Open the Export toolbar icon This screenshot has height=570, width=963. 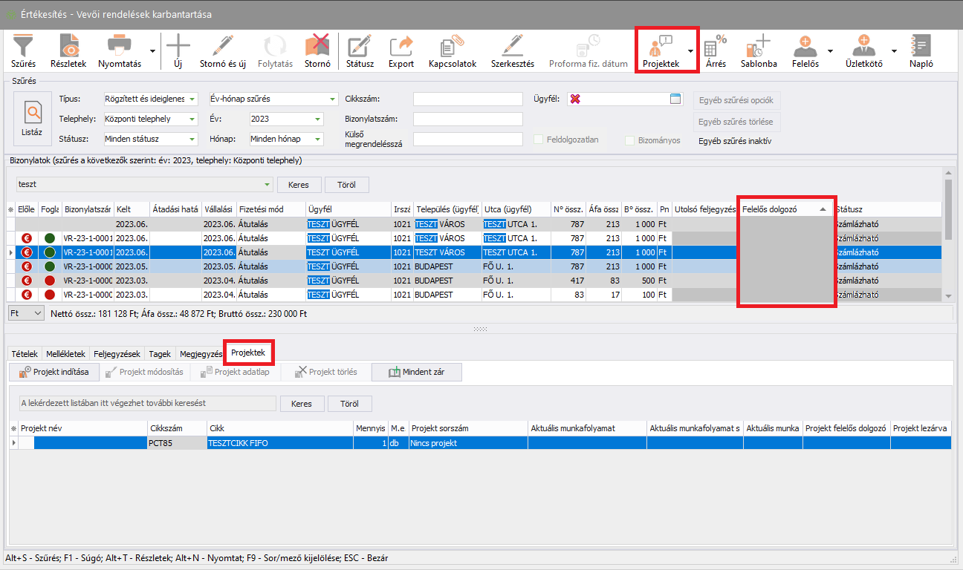coord(401,47)
